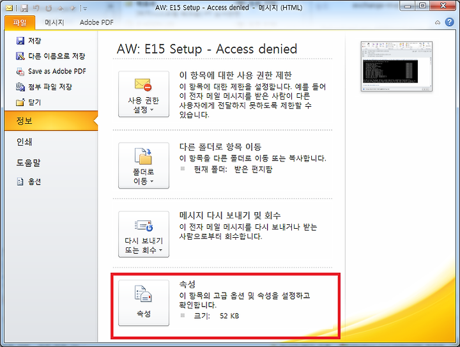Click the 속성 (Properties) button
The width and height of the screenshot is (460, 347).
(x=144, y=303)
